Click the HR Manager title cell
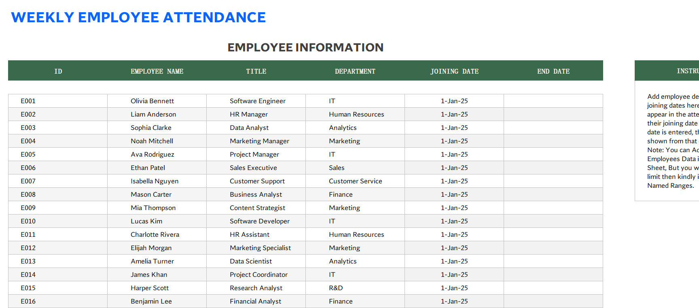Screen dimensions: 699x308 tap(256, 114)
